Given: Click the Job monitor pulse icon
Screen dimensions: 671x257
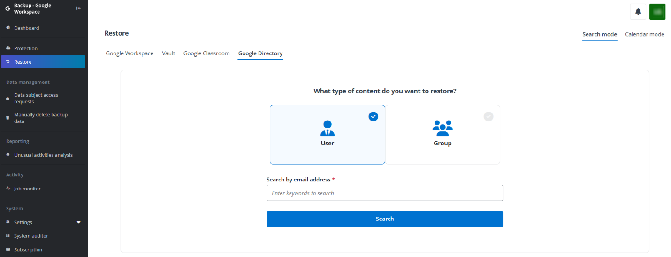Looking at the screenshot, I should tap(8, 189).
